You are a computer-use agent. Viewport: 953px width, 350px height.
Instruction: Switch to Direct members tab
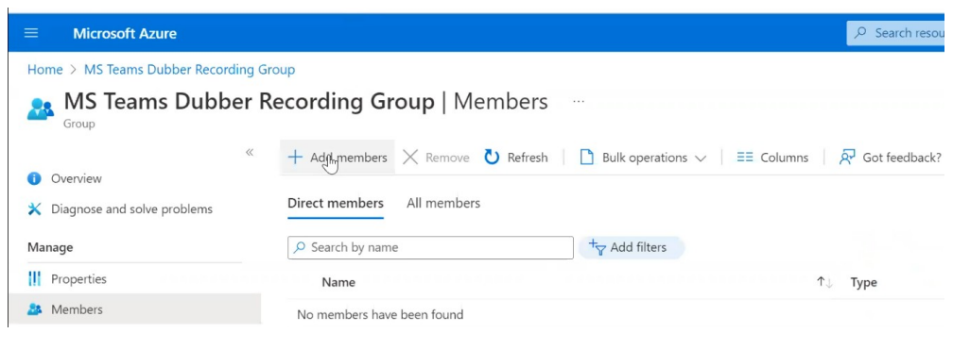(336, 203)
